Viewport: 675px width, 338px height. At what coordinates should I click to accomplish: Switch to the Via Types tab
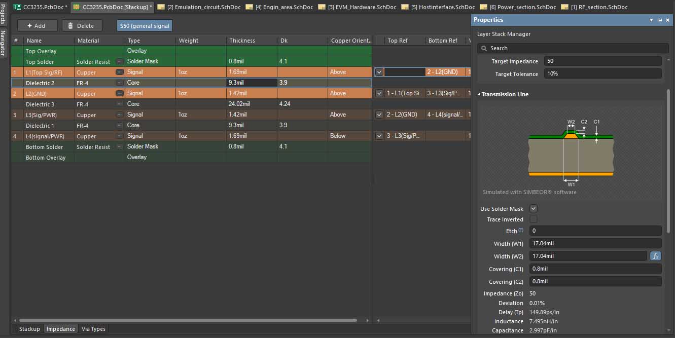coord(94,329)
